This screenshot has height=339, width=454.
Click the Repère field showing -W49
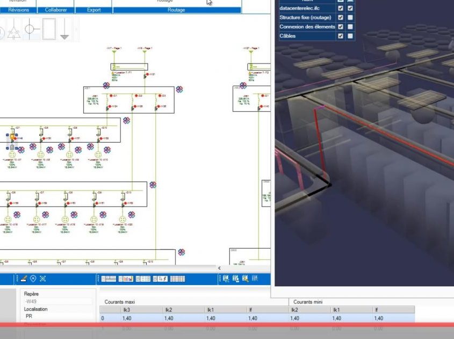(58, 301)
